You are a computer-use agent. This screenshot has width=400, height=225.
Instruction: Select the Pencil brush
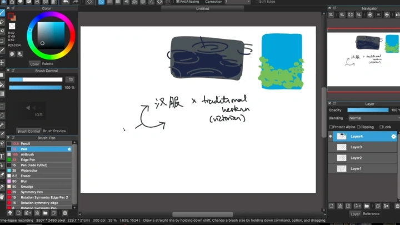tap(39, 144)
